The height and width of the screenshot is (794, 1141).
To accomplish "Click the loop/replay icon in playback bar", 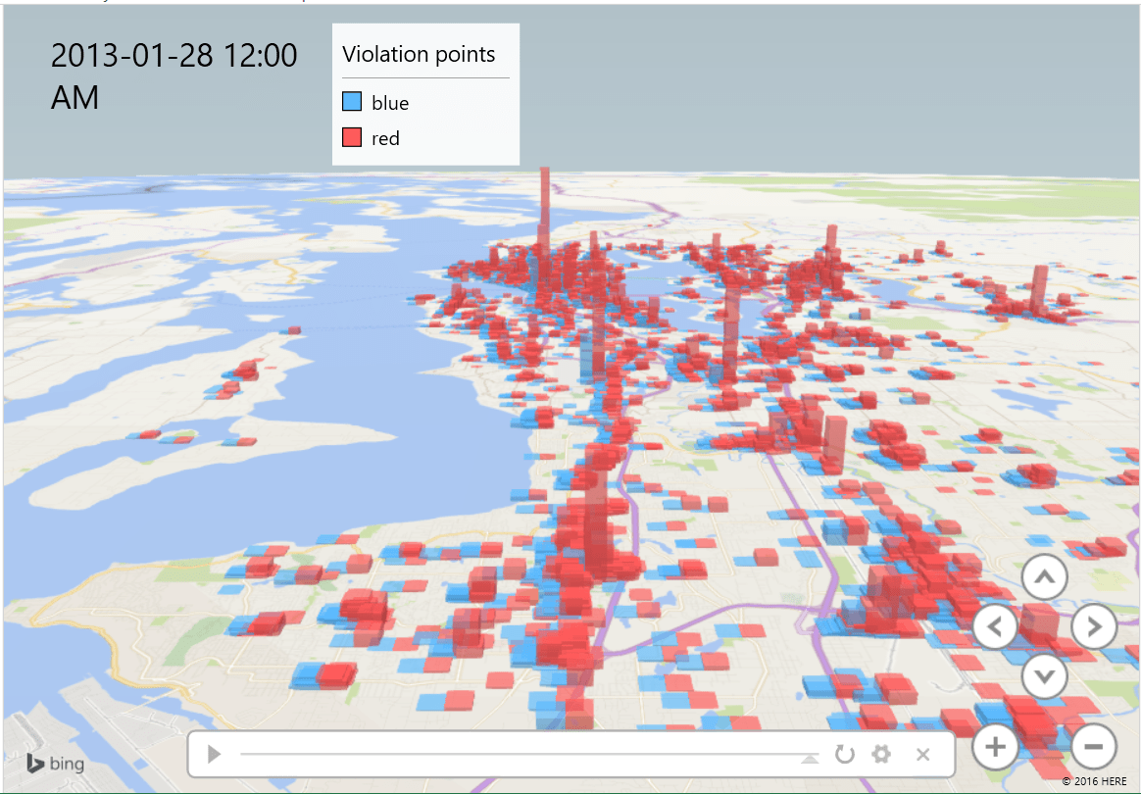I will [x=844, y=754].
